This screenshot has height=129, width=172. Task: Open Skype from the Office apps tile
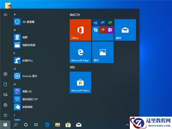pyautogui.click(x=95, y=30)
